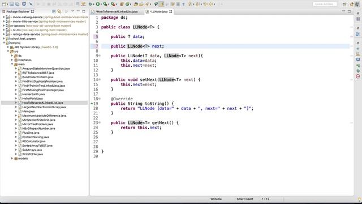Viewport: 362px width, 204px height.
Task: Click the Save toolbar icon
Action: coord(11,4)
